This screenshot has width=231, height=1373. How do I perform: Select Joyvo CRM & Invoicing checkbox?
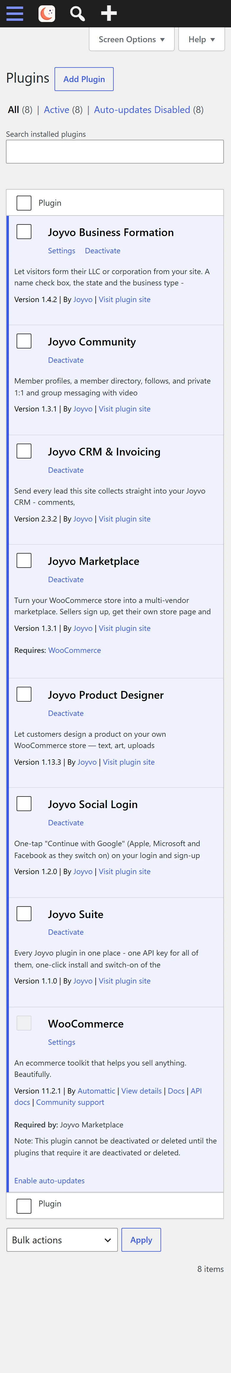pos(24,451)
